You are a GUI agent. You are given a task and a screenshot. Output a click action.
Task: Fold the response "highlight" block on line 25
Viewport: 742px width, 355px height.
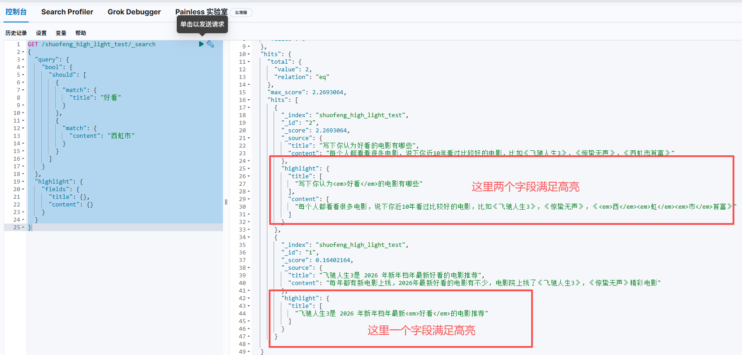pos(249,169)
